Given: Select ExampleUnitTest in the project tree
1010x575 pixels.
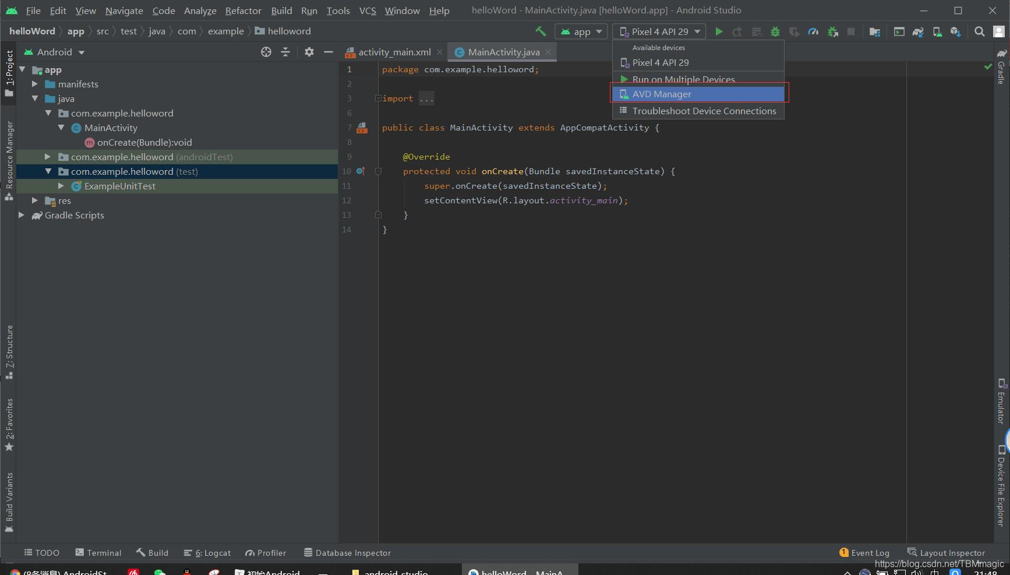Looking at the screenshot, I should point(120,186).
